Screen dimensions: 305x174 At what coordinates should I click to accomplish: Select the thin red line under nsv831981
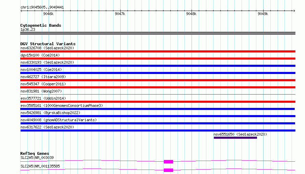coord(158,94)
